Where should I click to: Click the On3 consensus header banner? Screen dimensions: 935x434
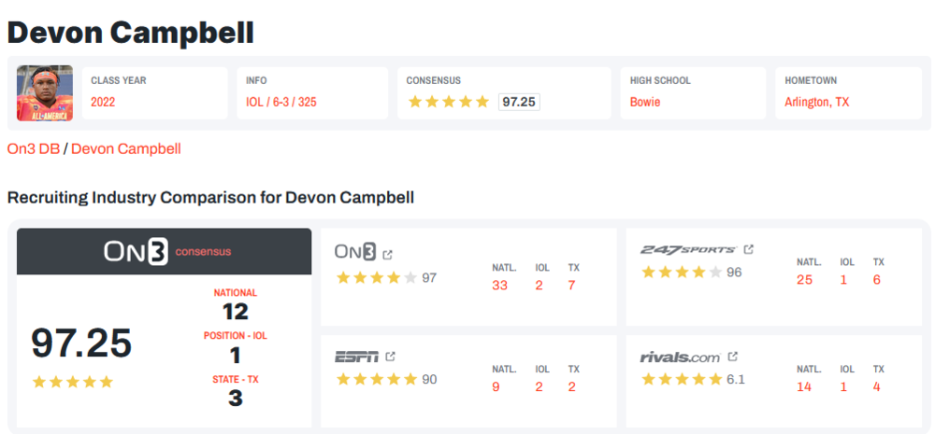click(165, 251)
